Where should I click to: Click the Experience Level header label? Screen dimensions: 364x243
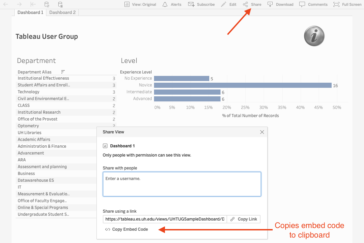[x=136, y=72]
